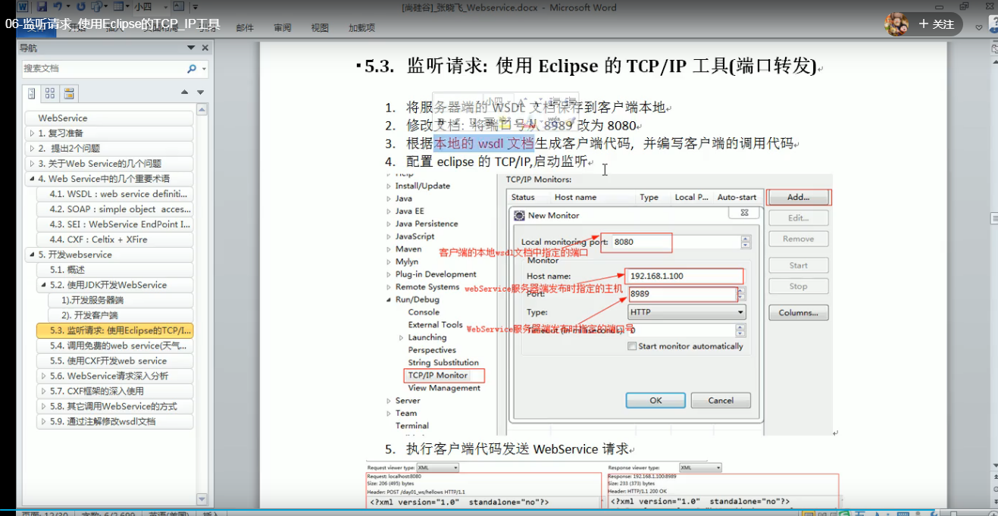Open the search options dropdown beside magnifier
Image resolution: width=998 pixels, height=516 pixels.
coord(203,68)
